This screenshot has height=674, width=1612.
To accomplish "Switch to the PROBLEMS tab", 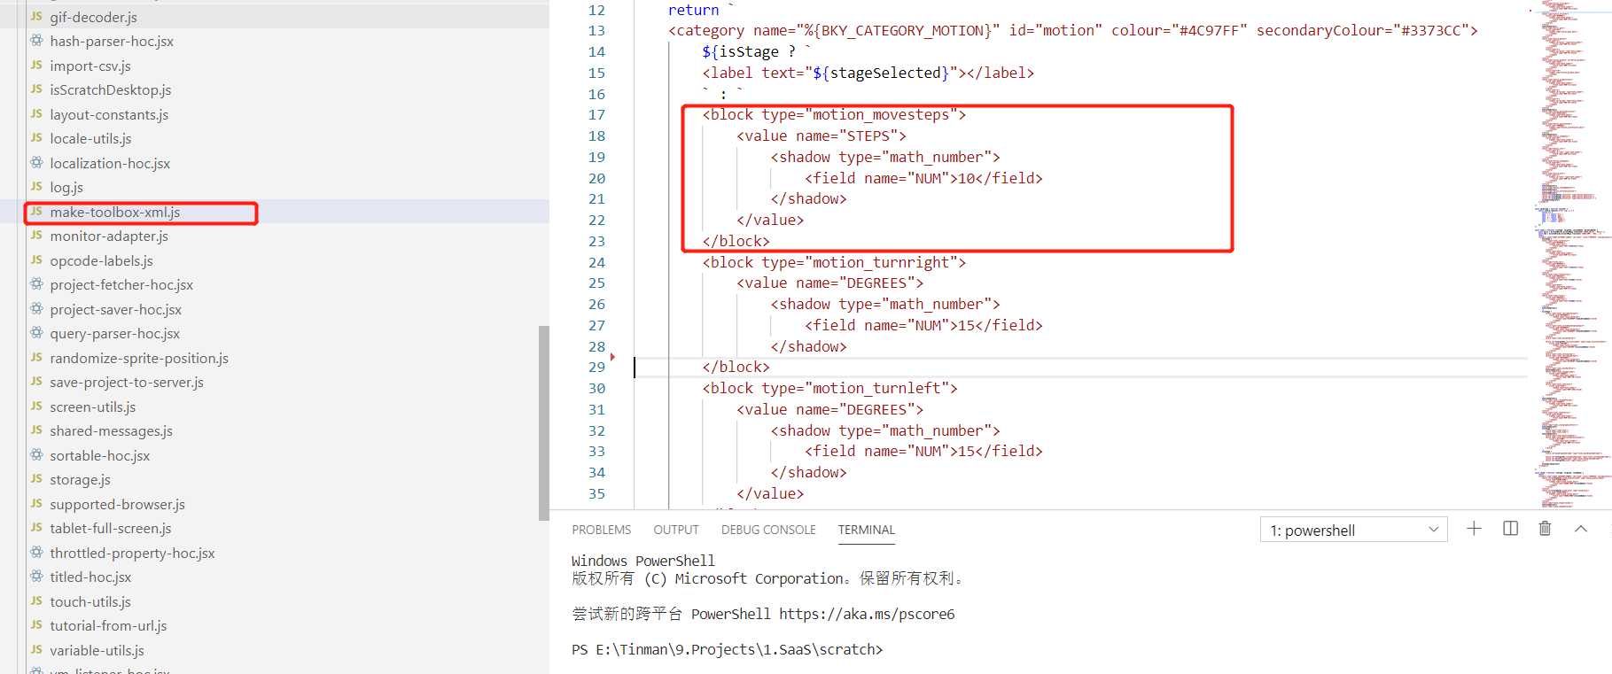I will point(602,530).
